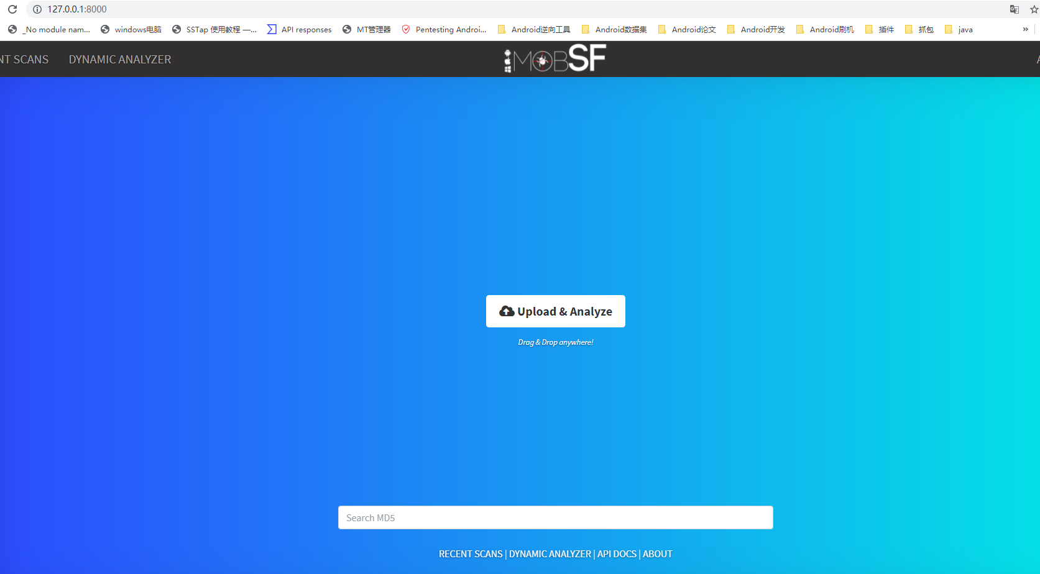Open the RECENT SCANS footer link
Screen dimensions: 1040x574
coord(471,554)
